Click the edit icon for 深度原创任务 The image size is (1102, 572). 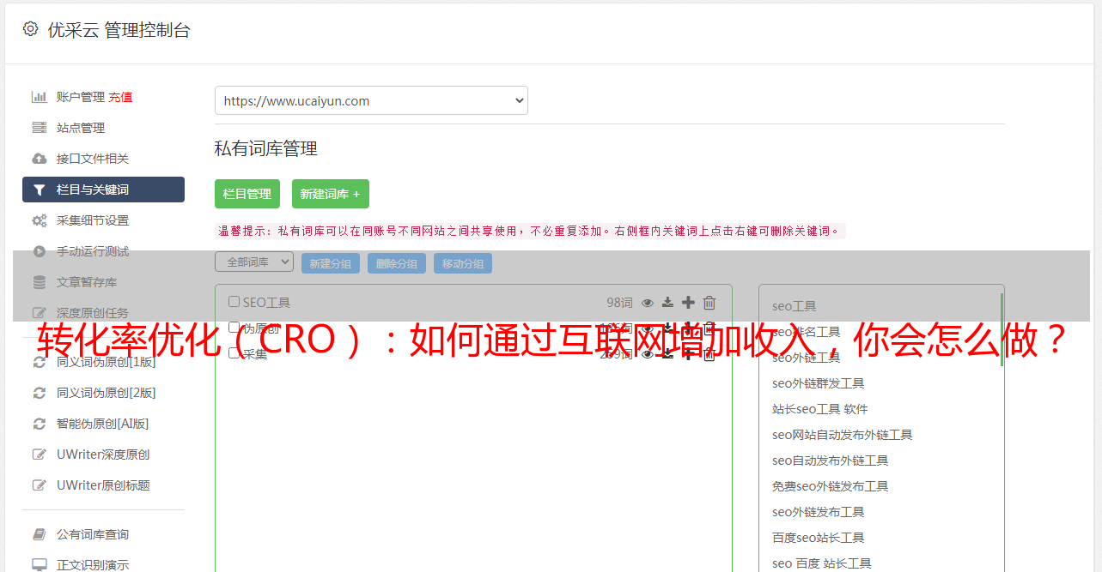click(40, 313)
